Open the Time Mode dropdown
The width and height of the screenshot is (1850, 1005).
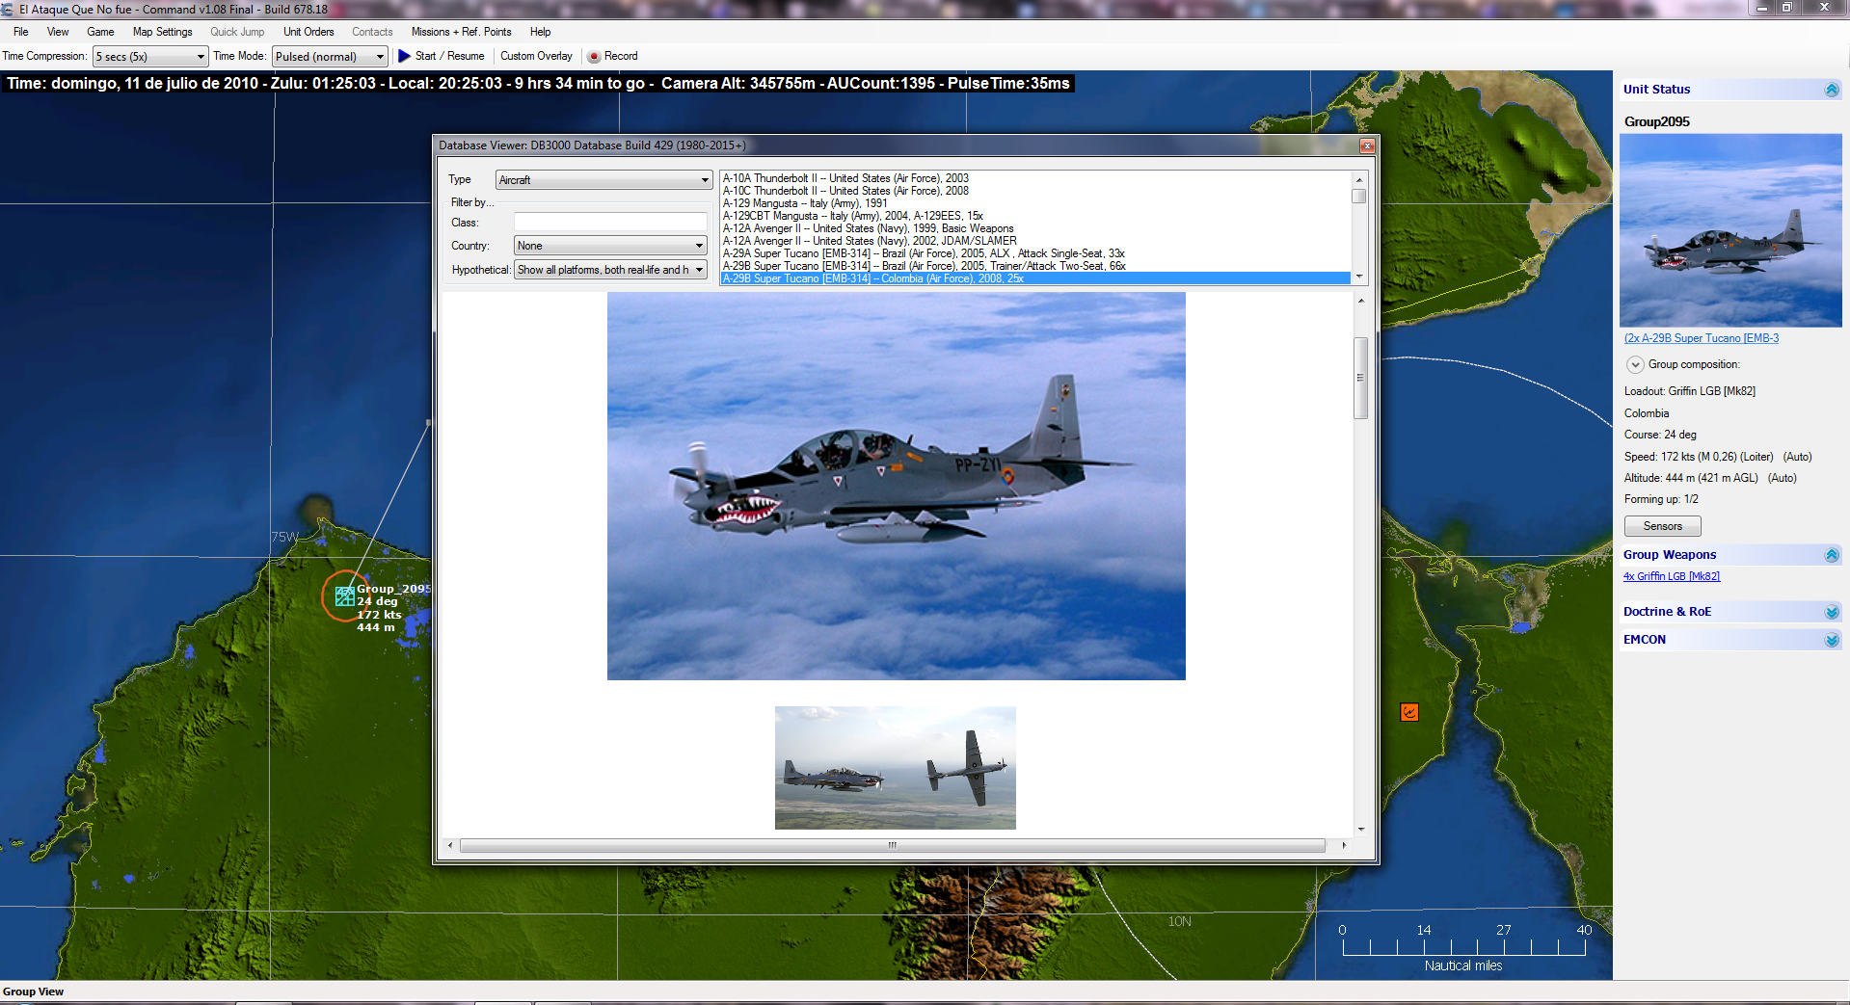click(330, 57)
